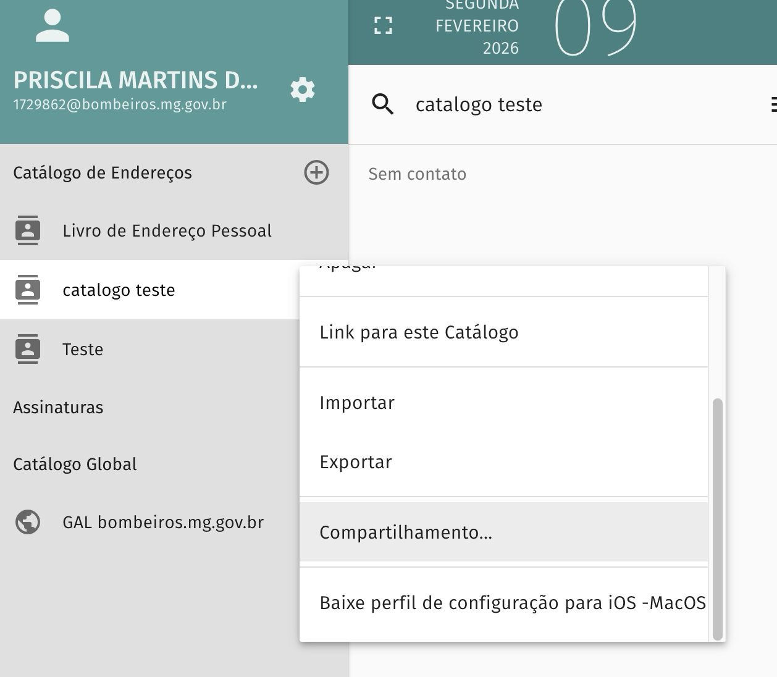The height and width of the screenshot is (677, 777).
Task: Click Baixe perfil de configuração para iOS
Action: coord(512,603)
